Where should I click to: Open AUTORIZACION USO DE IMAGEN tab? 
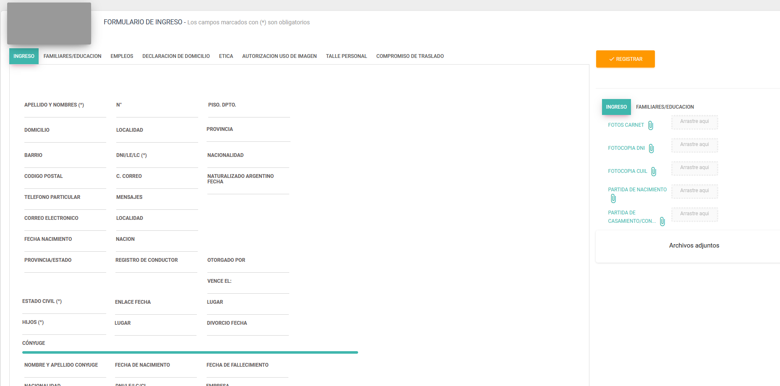point(280,56)
